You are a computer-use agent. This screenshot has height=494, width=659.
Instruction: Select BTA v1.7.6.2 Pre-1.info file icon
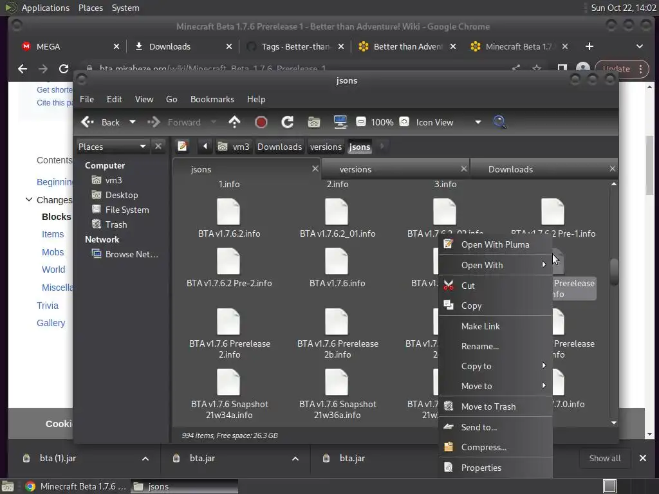(553, 212)
